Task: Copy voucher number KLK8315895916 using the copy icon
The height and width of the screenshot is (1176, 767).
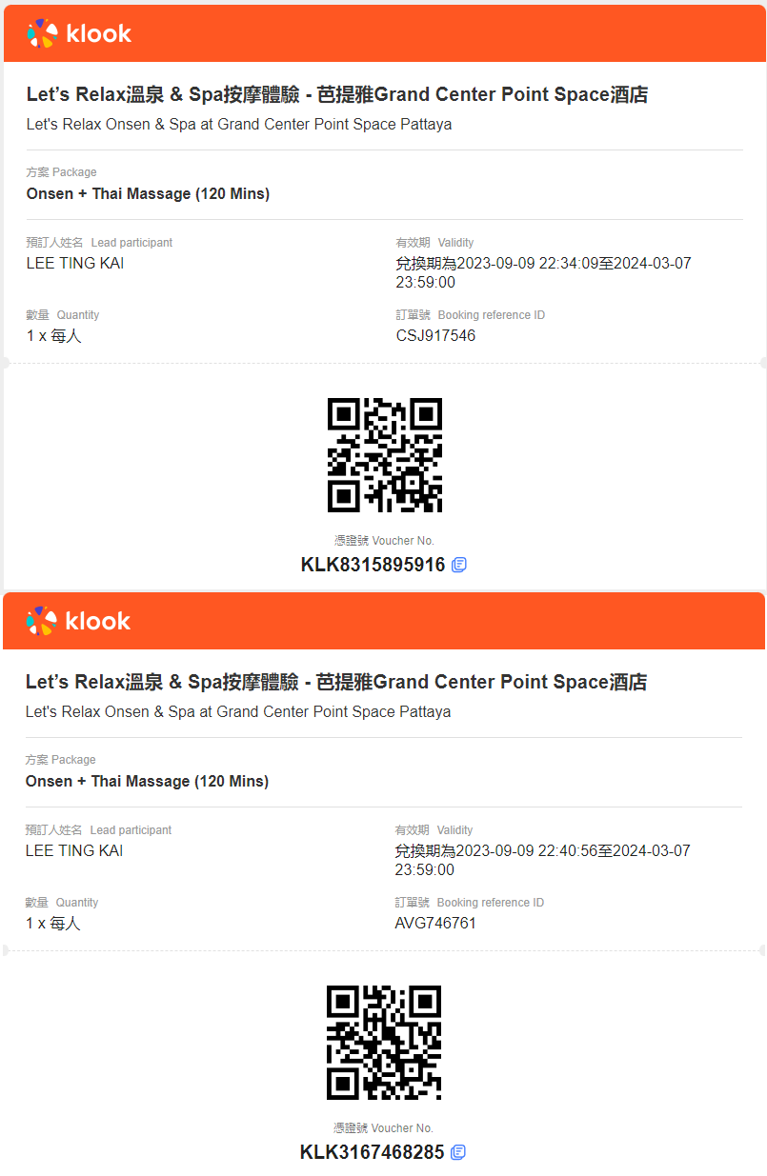Action: pyautogui.click(x=459, y=565)
